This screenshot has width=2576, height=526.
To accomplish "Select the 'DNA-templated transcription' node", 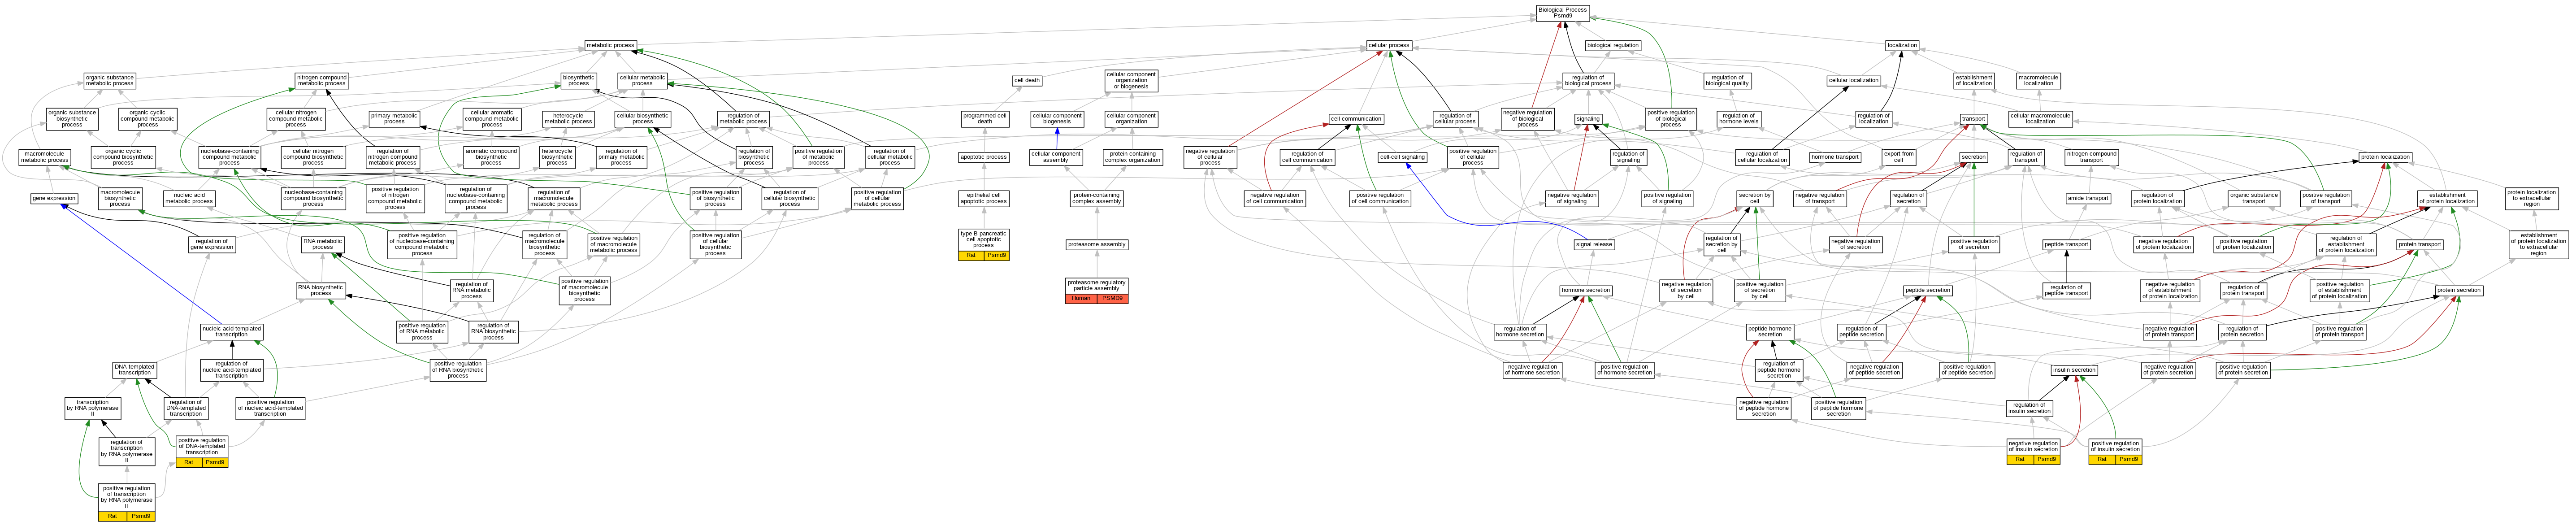I will click(134, 370).
